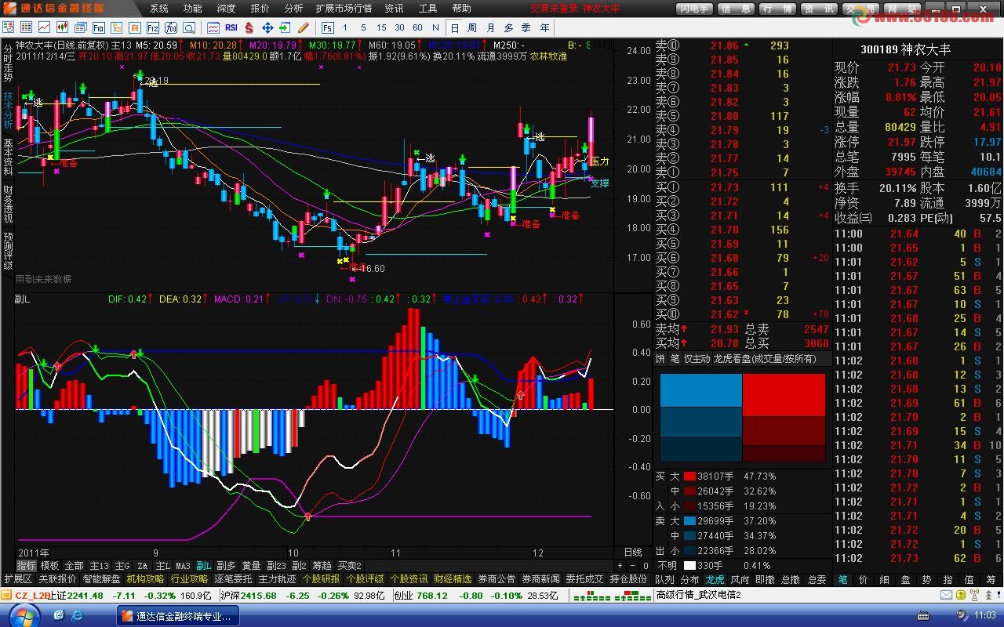
Task: Open the 机构攻略 tab
Action: (146, 579)
